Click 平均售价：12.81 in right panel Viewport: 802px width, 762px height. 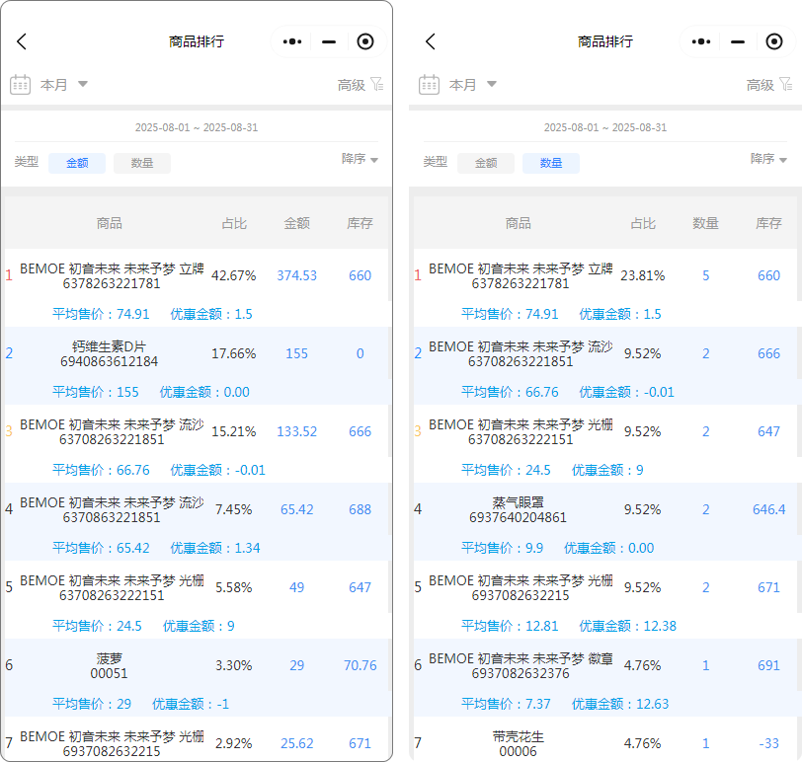[510, 626]
